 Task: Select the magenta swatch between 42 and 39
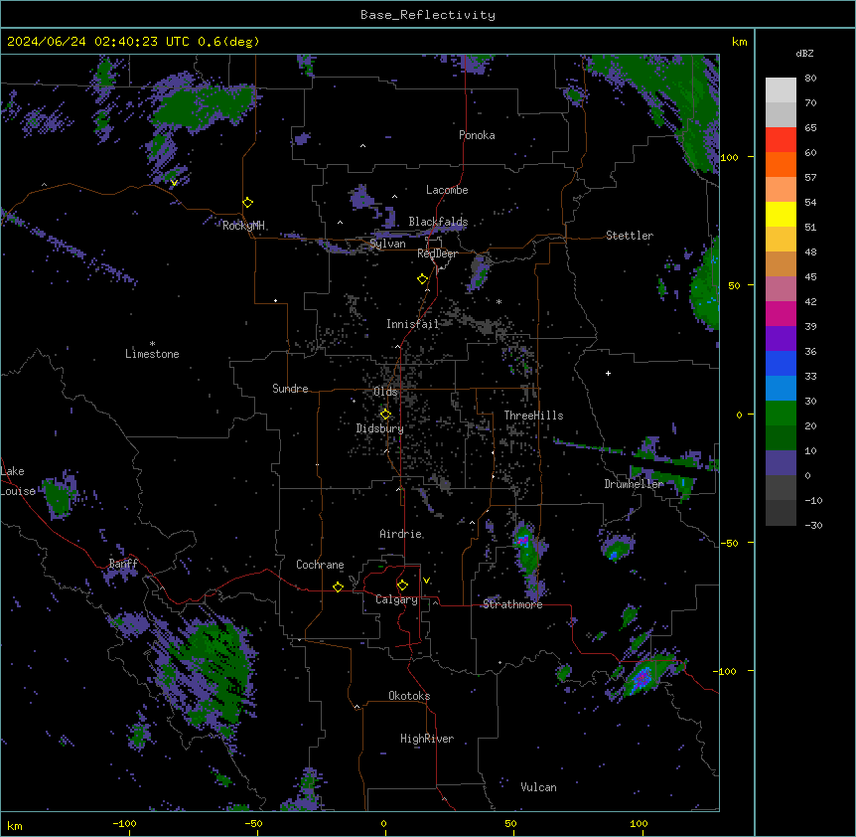pyautogui.click(x=781, y=313)
